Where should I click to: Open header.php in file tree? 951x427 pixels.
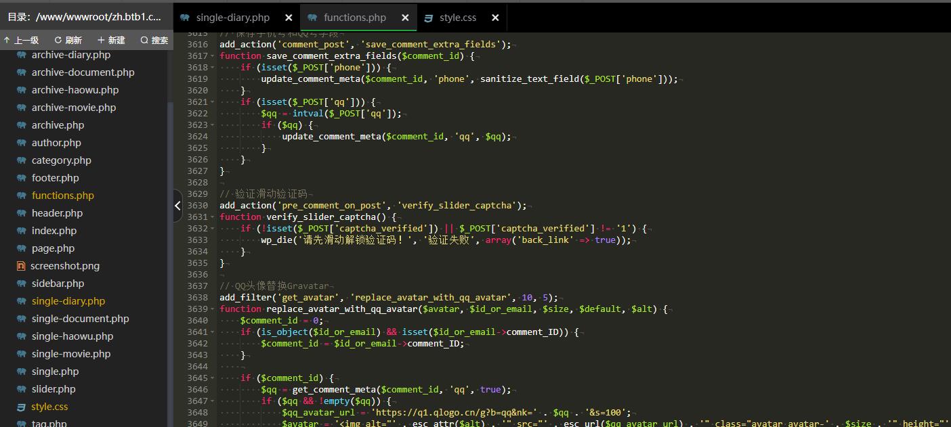[57, 213]
